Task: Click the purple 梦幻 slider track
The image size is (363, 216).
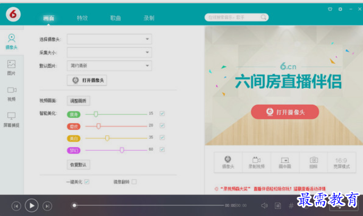Action: [116, 150]
